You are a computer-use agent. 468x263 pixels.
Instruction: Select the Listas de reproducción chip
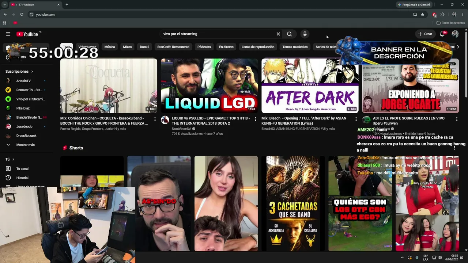click(258, 47)
